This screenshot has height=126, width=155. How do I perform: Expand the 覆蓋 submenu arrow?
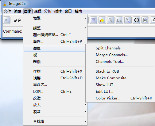click(x=85, y=112)
